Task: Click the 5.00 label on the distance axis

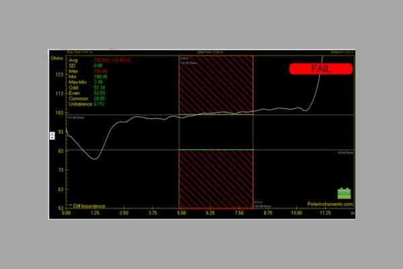Action: pyautogui.click(x=181, y=213)
